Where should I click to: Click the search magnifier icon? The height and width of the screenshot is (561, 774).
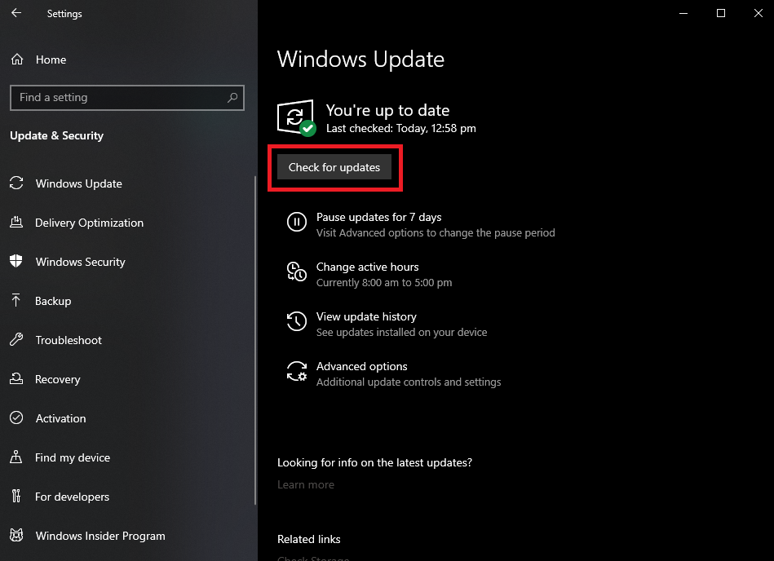(x=232, y=98)
